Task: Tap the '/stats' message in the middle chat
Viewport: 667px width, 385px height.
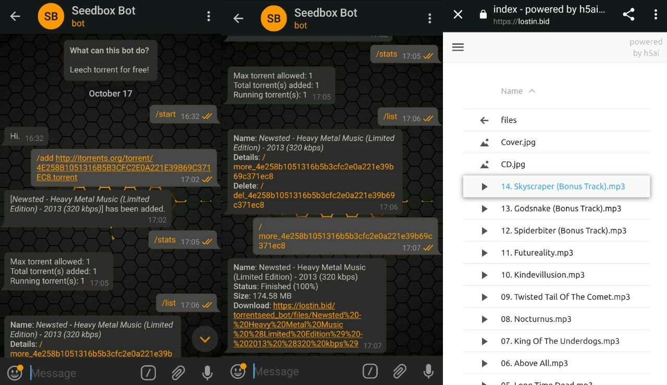Action: tap(405, 55)
